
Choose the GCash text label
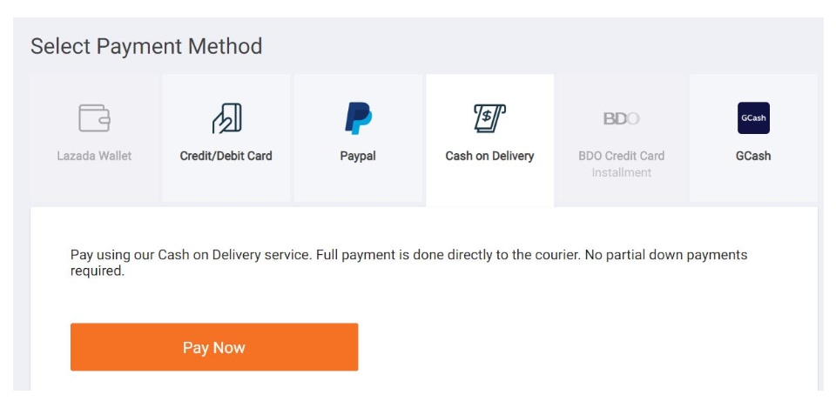point(753,157)
